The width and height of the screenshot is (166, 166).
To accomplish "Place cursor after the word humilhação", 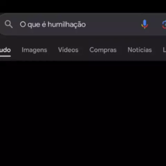I will point(86,25).
